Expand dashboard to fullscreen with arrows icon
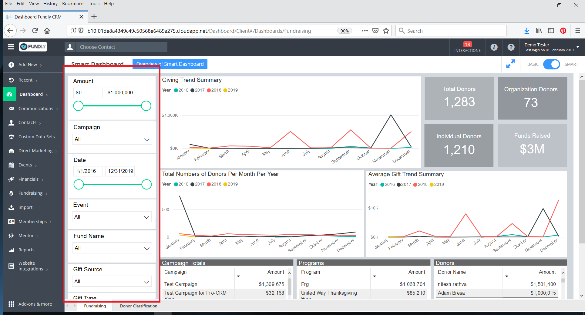585x315 pixels. coord(511,64)
